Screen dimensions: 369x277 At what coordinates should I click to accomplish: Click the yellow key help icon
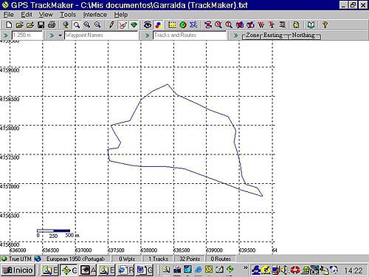(325, 25)
